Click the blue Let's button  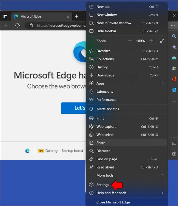pyautogui.click(x=73, y=108)
